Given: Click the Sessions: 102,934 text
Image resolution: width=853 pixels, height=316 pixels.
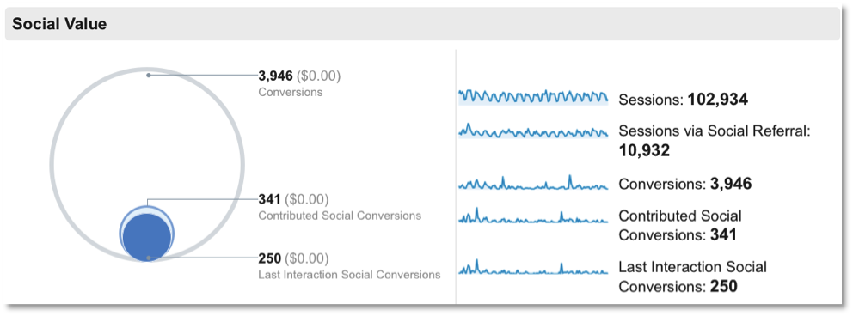Looking at the screenshot, I should (x=684, y=100).
